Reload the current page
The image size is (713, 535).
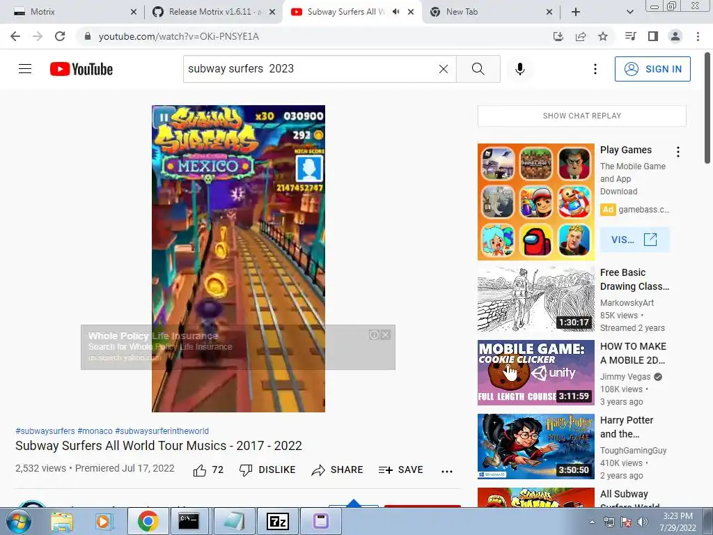60,36
